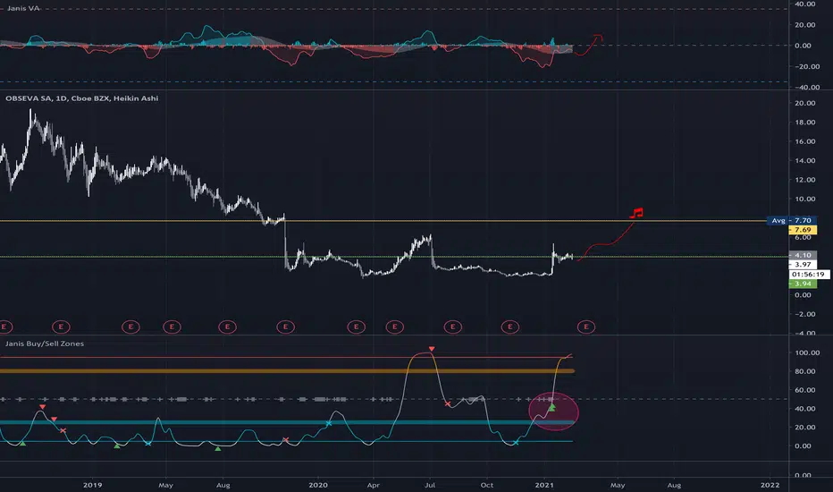Click the cyan cross marker just after 2020 label
The height and width of the screenshot is (492, 833).
pos(329,423)
